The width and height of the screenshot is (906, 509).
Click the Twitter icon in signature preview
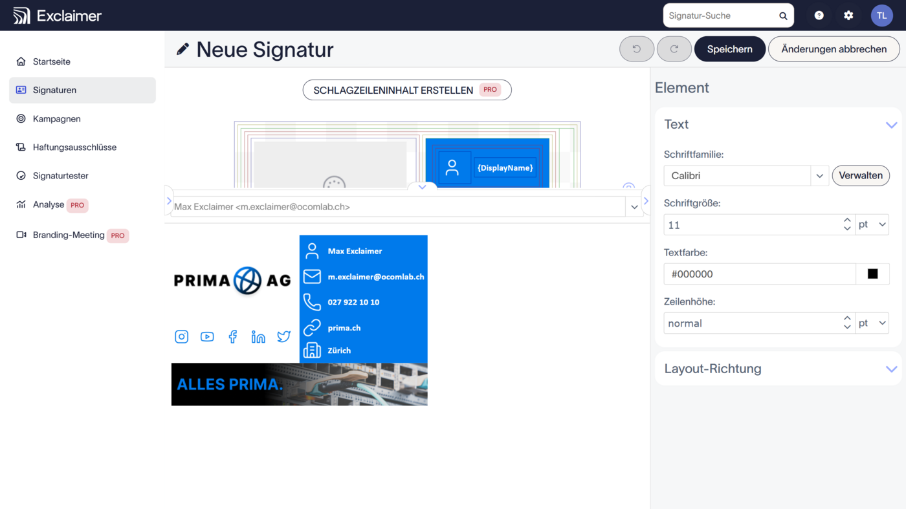(283, 336)
